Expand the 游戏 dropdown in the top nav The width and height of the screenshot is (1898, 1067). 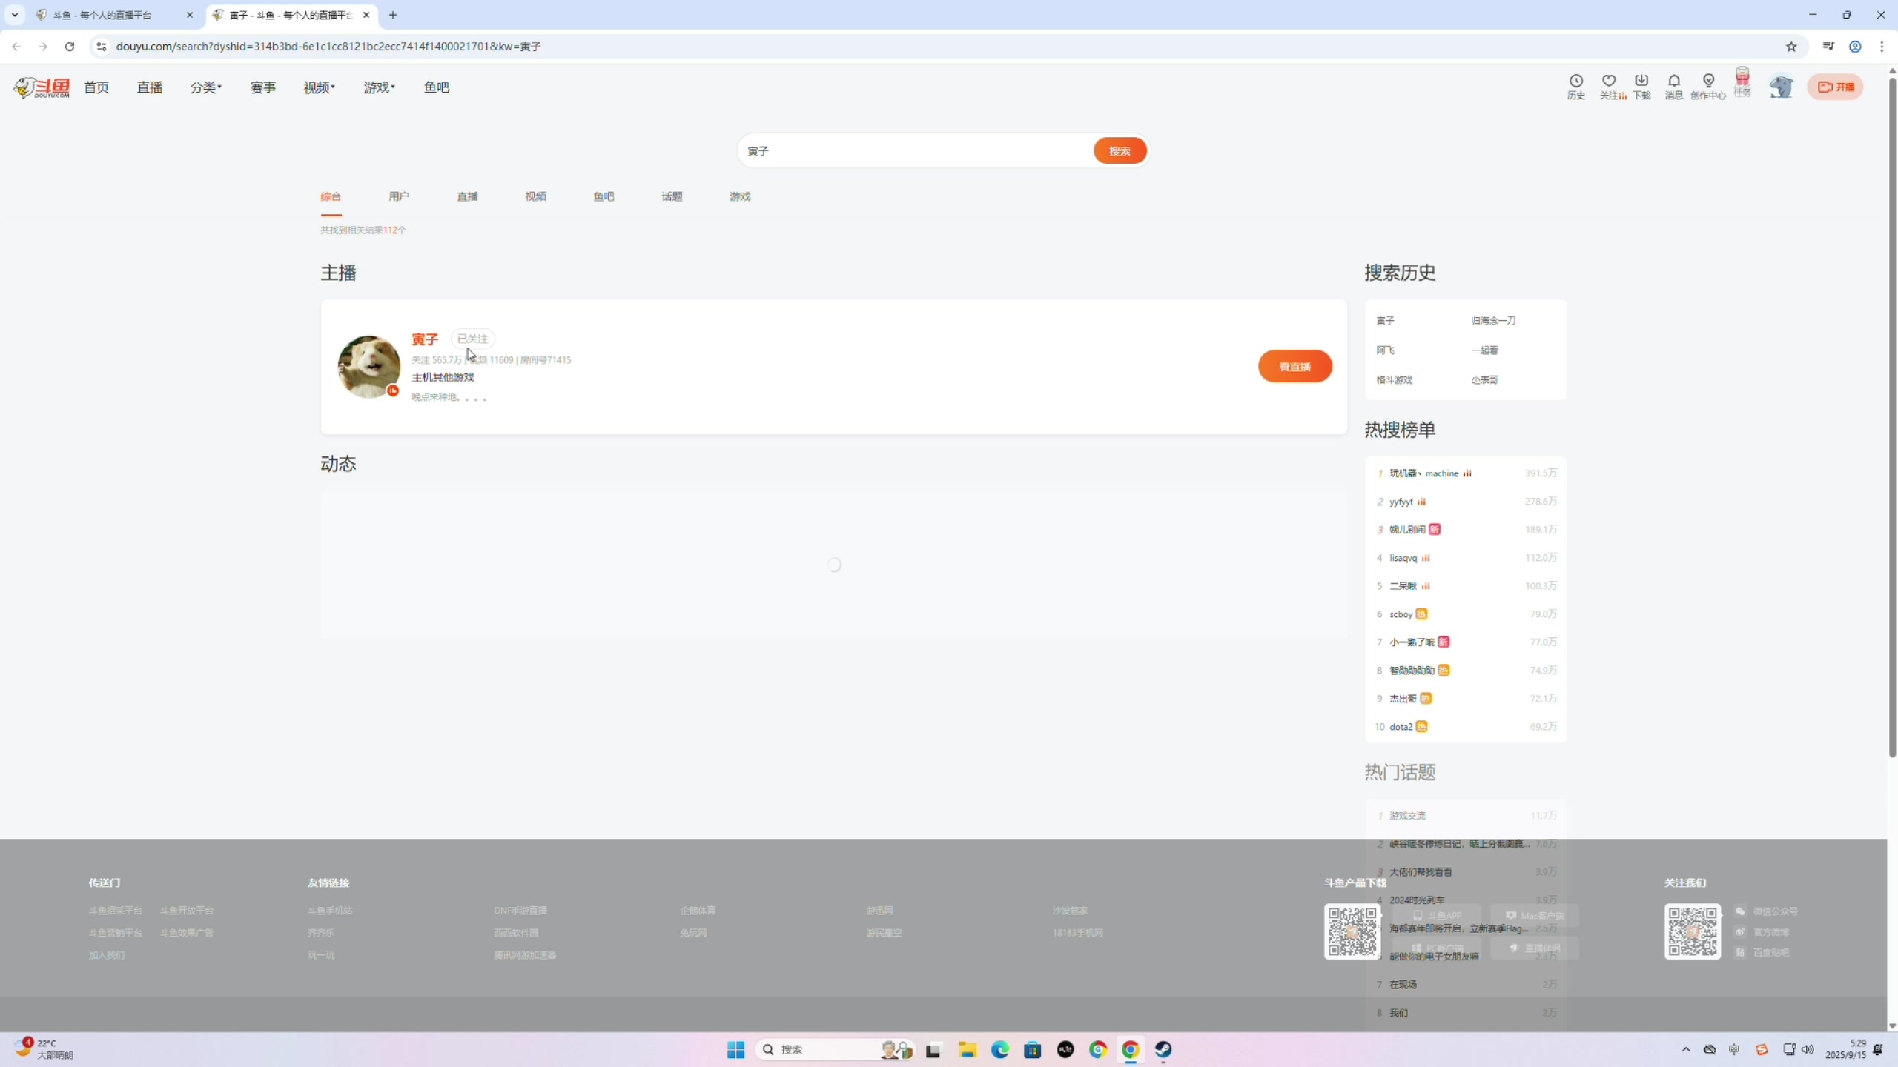click(x=379, y=87)
